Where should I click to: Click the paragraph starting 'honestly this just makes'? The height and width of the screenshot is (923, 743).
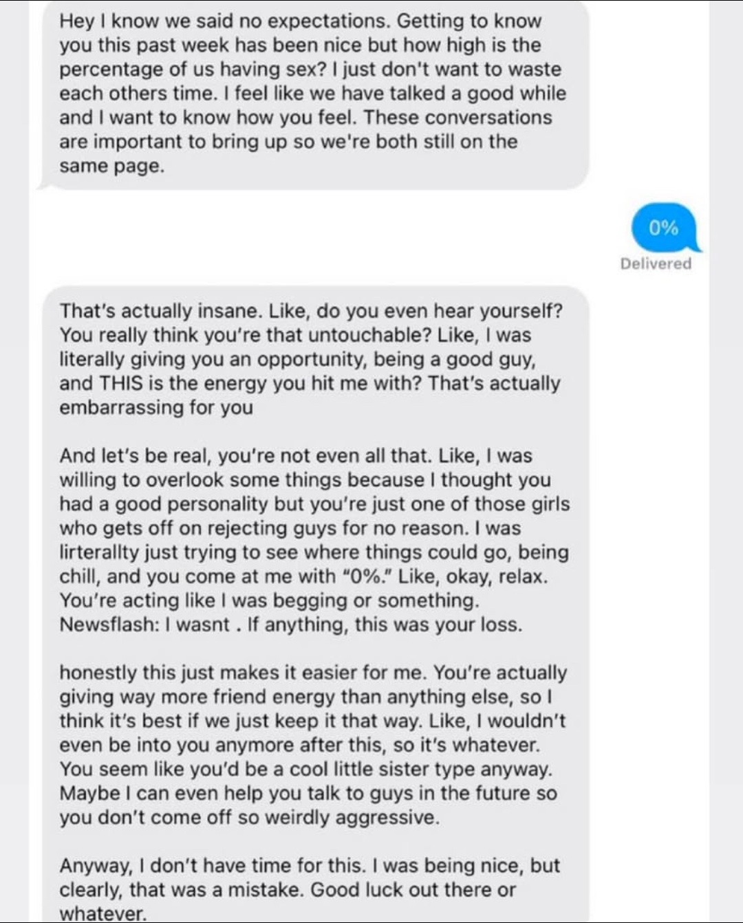click(313, 745)
